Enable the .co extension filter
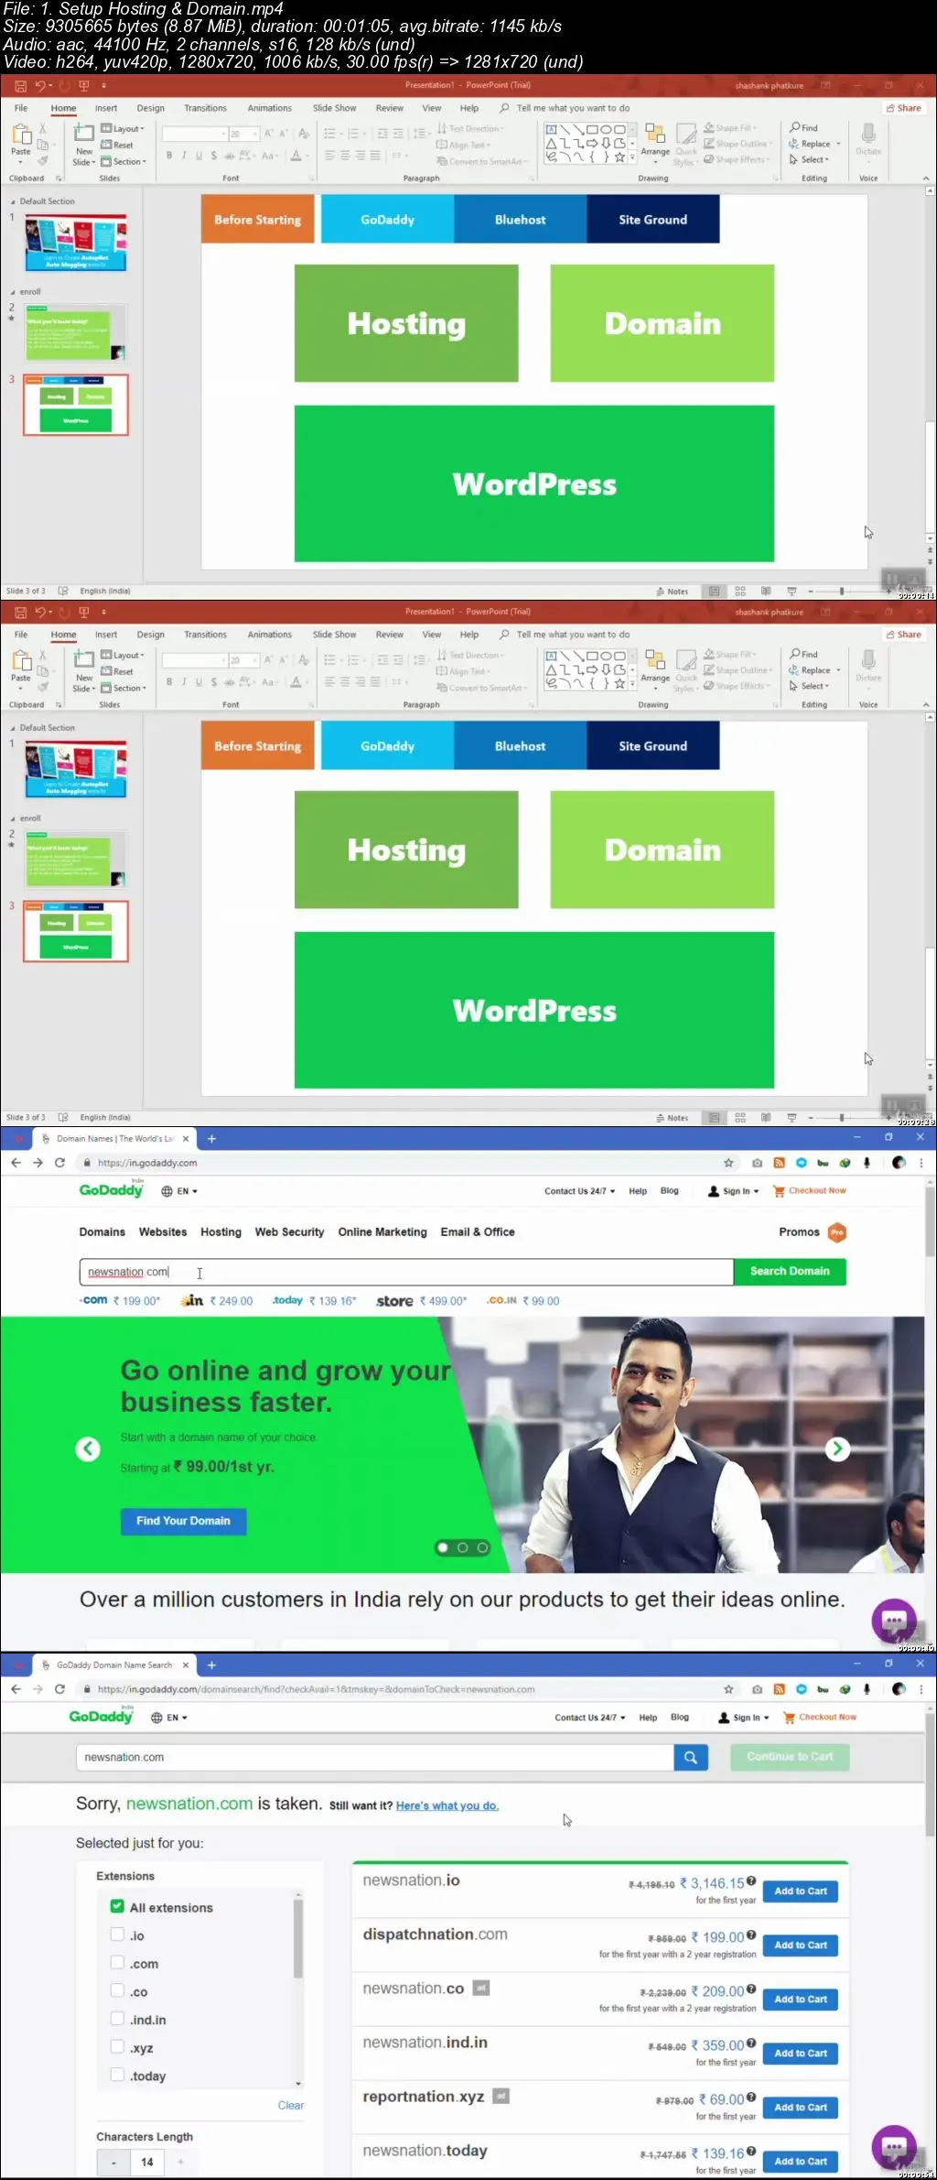This screenshot has width=937, height=2180. coord(117,1991)
